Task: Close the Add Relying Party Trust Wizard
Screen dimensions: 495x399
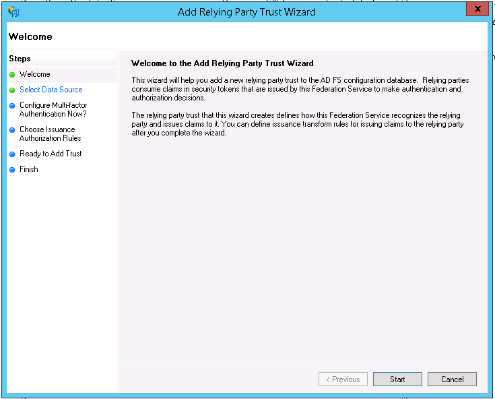Action: (477, 9)
